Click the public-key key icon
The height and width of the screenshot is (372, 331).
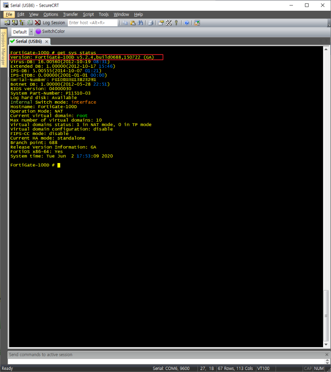[176, 23]
